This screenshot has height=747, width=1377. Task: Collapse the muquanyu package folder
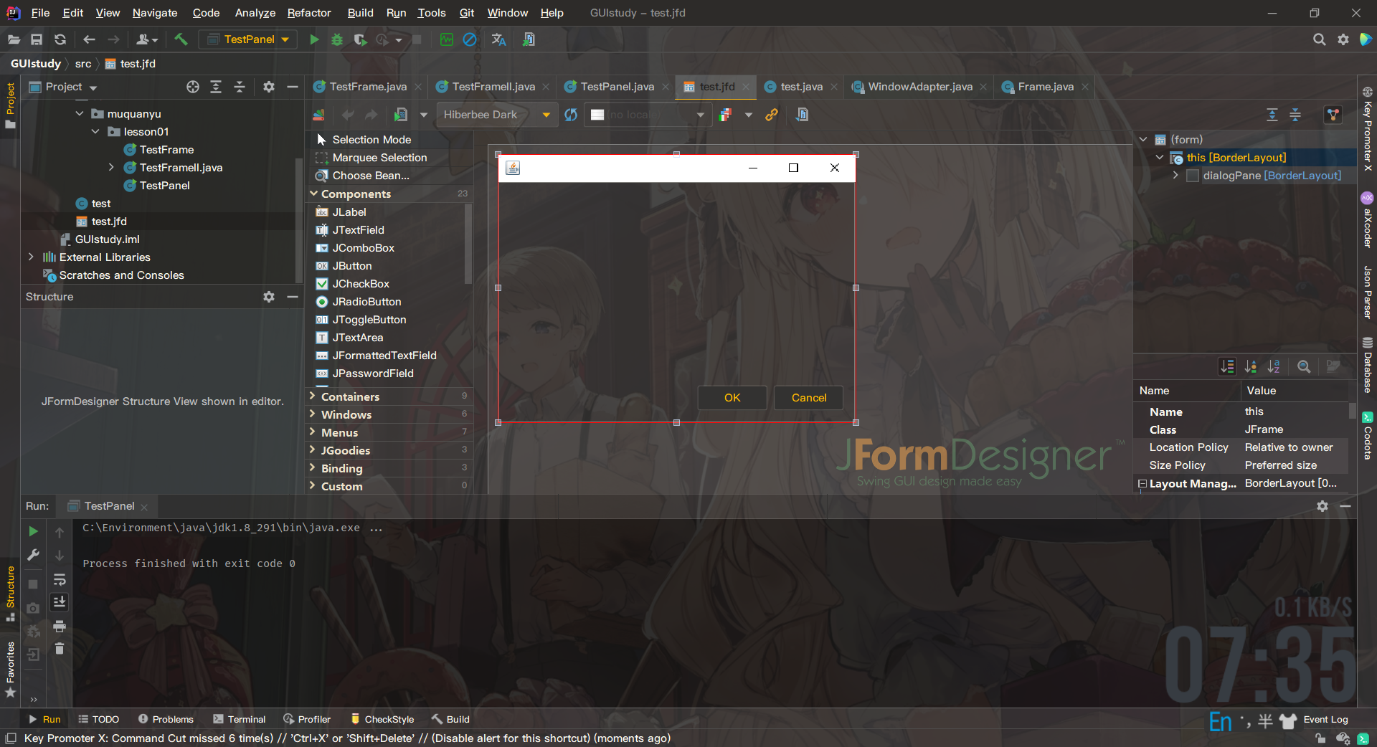(x=80, y=113)
